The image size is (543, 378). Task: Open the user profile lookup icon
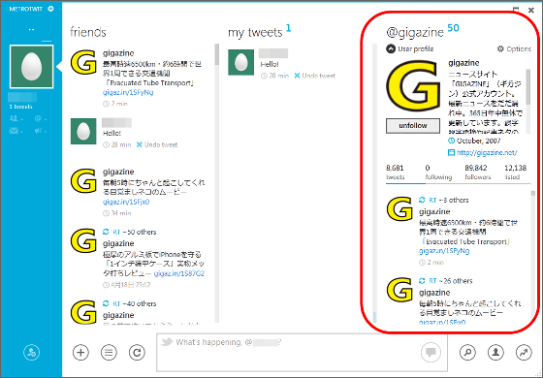[495, 353]
